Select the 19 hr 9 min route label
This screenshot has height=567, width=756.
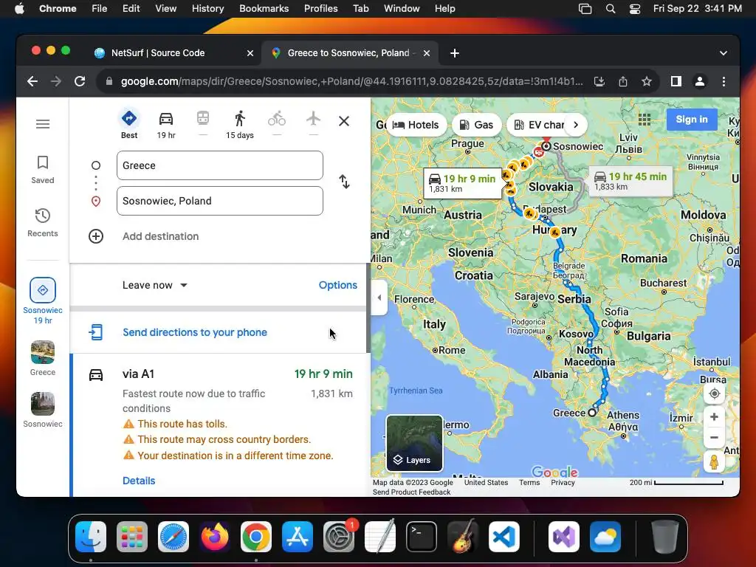(x=462, y=183)
